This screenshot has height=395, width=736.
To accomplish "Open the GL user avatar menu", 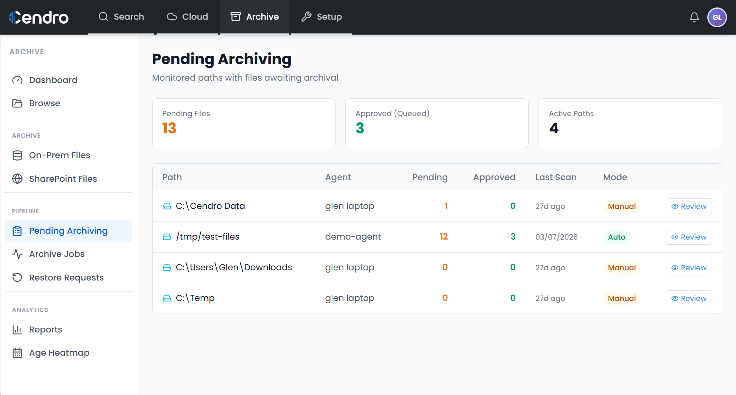I will (717, 17).
